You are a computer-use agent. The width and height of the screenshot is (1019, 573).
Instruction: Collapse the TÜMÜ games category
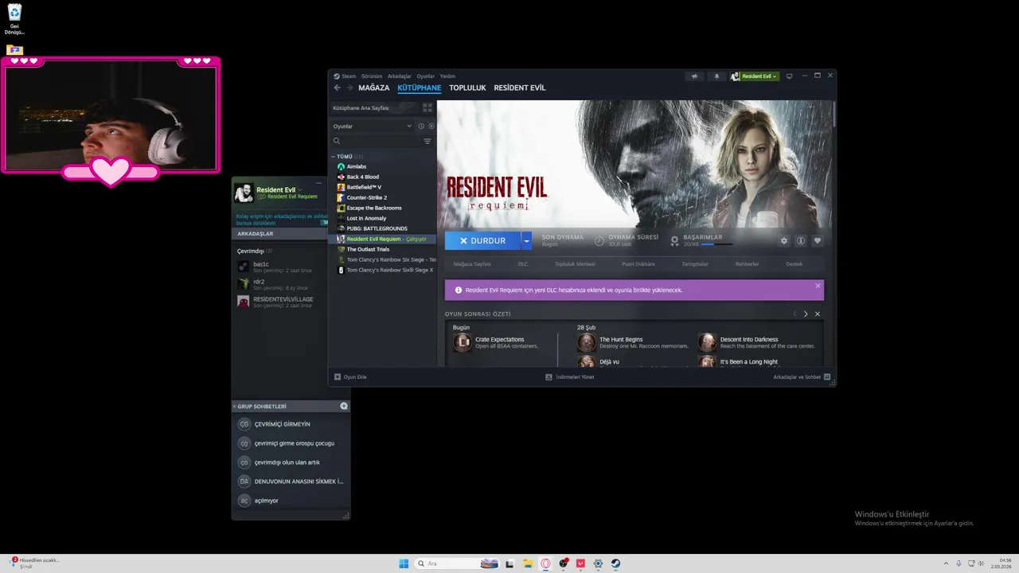tap(334, 156)
